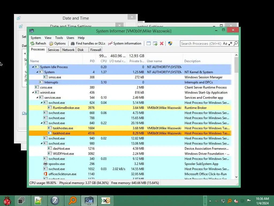Image resolution: width=274 pixels, height=206 pixels.
Task: Open System information graph window
Action: click(125, 43)
